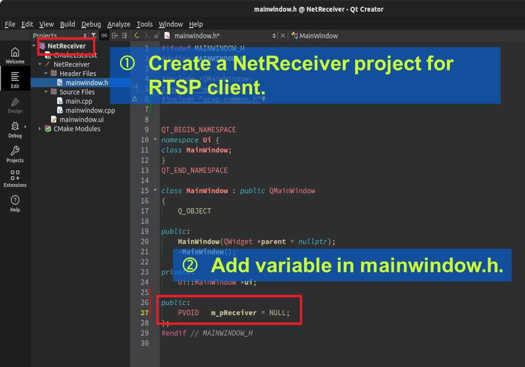Click the filter tree funnel icon

coord(94,35)
